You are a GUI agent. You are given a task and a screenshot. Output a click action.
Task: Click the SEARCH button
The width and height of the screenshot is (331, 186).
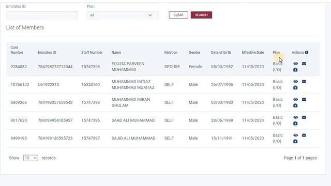coord(201,15)
